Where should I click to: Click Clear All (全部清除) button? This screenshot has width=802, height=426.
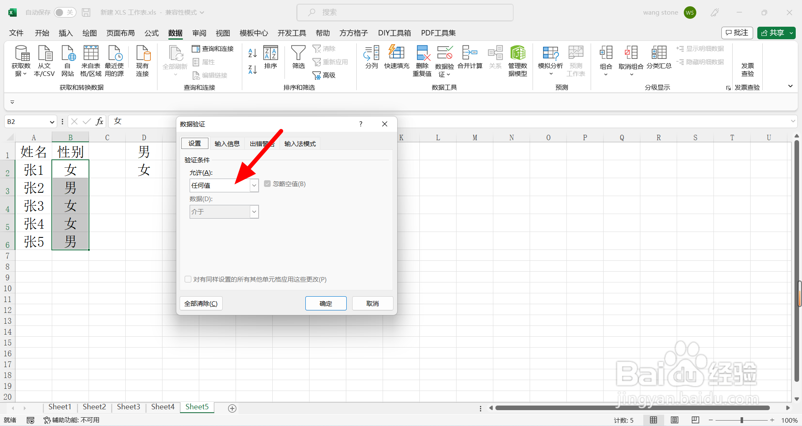201,303
